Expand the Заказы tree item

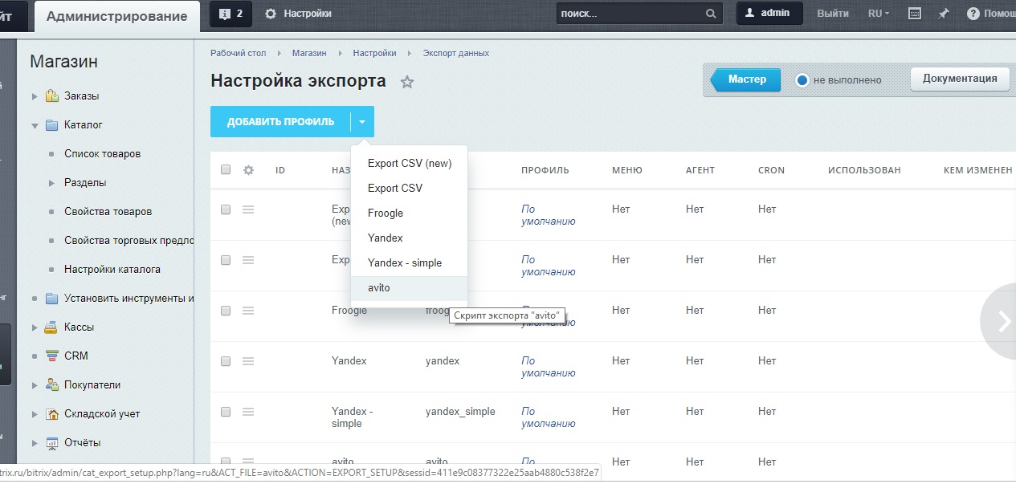[x=35, y=96]
